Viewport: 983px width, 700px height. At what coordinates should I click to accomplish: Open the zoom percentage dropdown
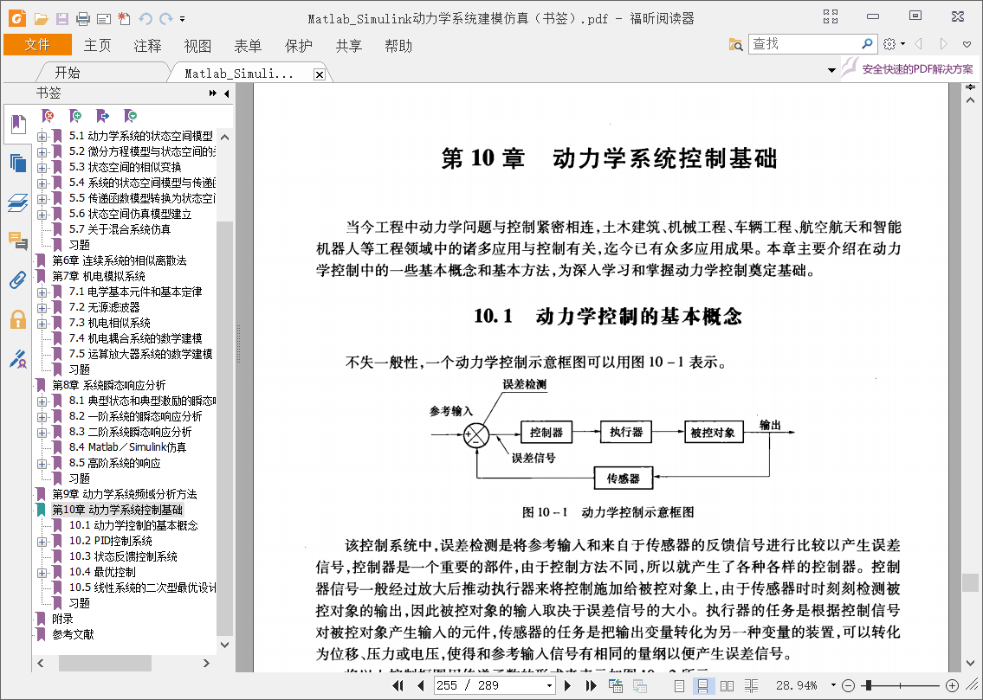tap(833, 685)
